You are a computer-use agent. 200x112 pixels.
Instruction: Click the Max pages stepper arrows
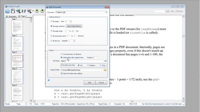click(71, 21)
